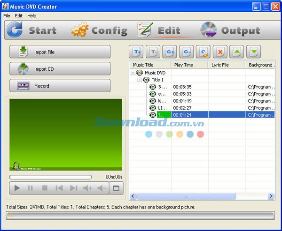The width and height of the screenshot is (282, 231).
Task: Pause the preview playback
Action: coord(30,188)
